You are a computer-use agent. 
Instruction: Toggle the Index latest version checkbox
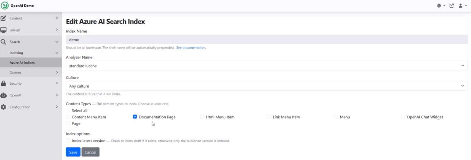[x=68, y=141]
